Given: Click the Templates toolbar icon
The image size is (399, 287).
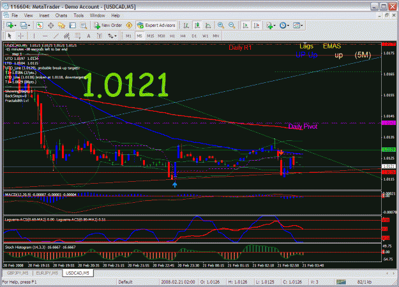Looking at the screenshot, I should (296, 26).
